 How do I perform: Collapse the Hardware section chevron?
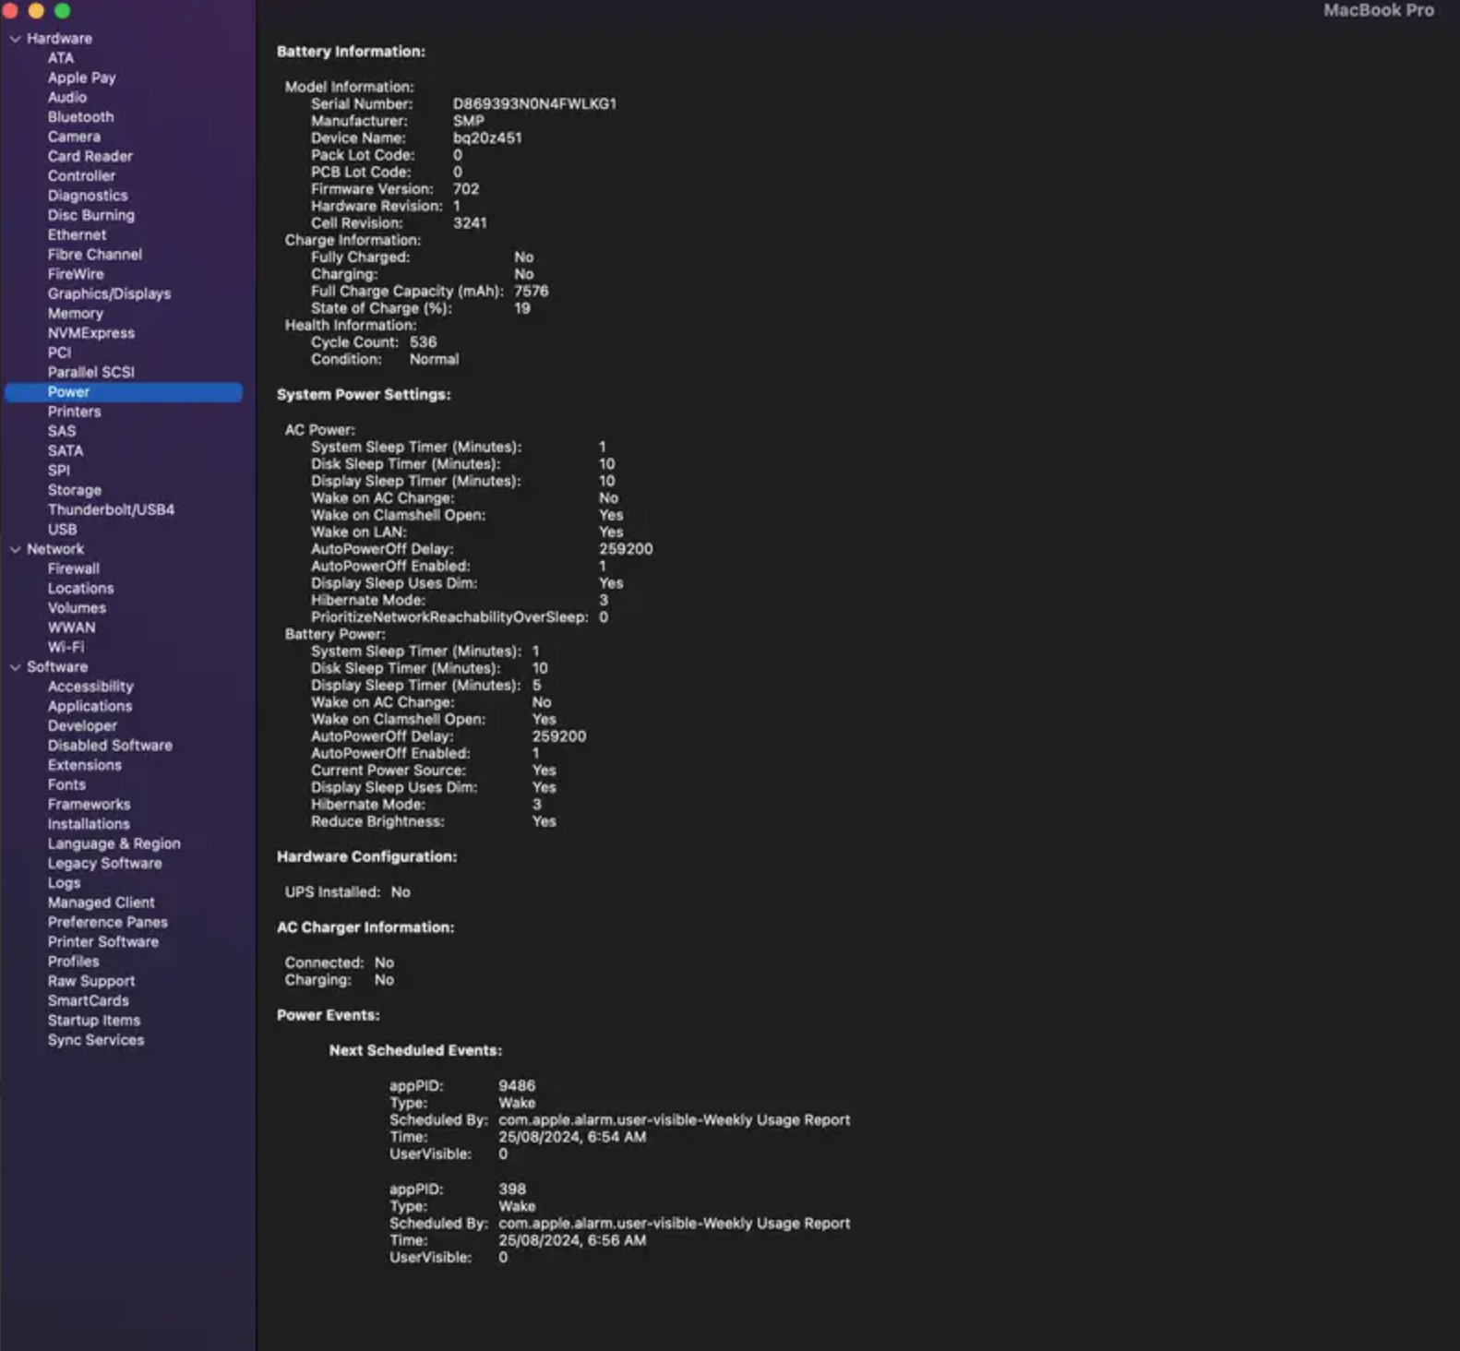click(x=15, y=39)
